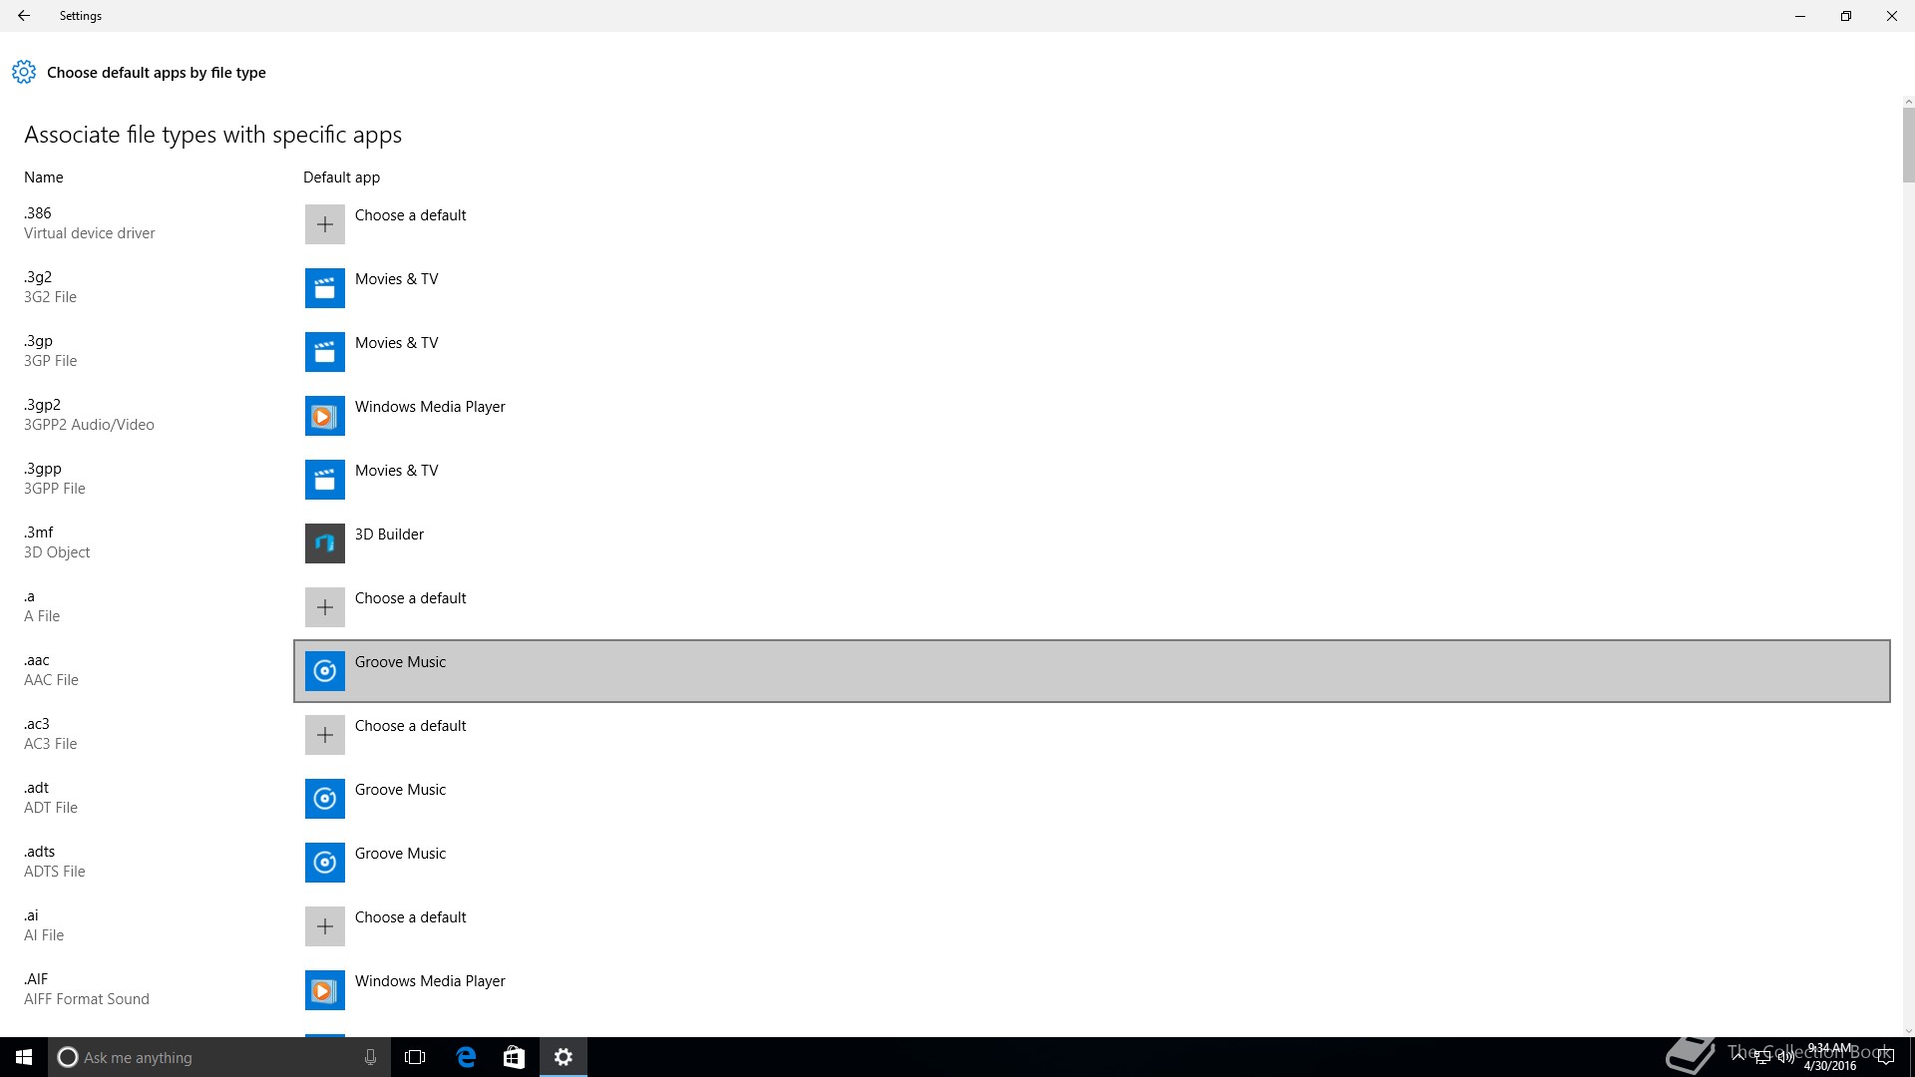Click the plus icon for the .ac3 file type
The height and width of the screenshot is (1077, 1915).
click(325, 735)
